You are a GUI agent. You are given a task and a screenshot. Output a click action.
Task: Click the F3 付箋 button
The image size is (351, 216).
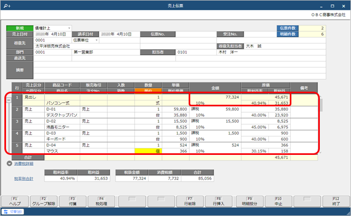click(x=73, y=201)
